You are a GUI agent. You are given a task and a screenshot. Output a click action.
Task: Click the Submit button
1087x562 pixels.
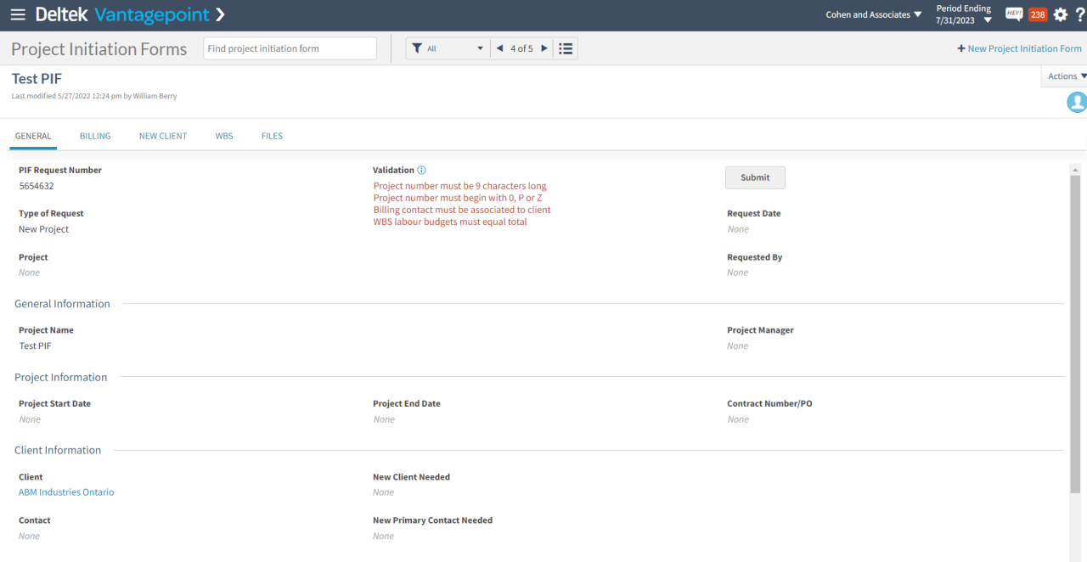[754, 177]
